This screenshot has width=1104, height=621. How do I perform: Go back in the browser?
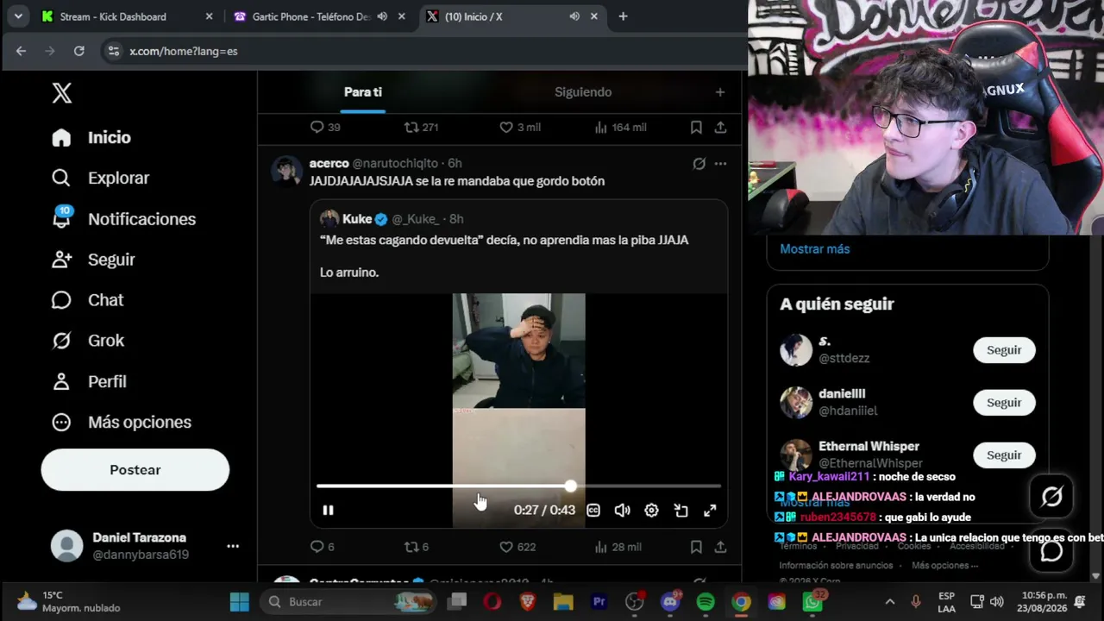pyautogui.click(x=21, y=51)
